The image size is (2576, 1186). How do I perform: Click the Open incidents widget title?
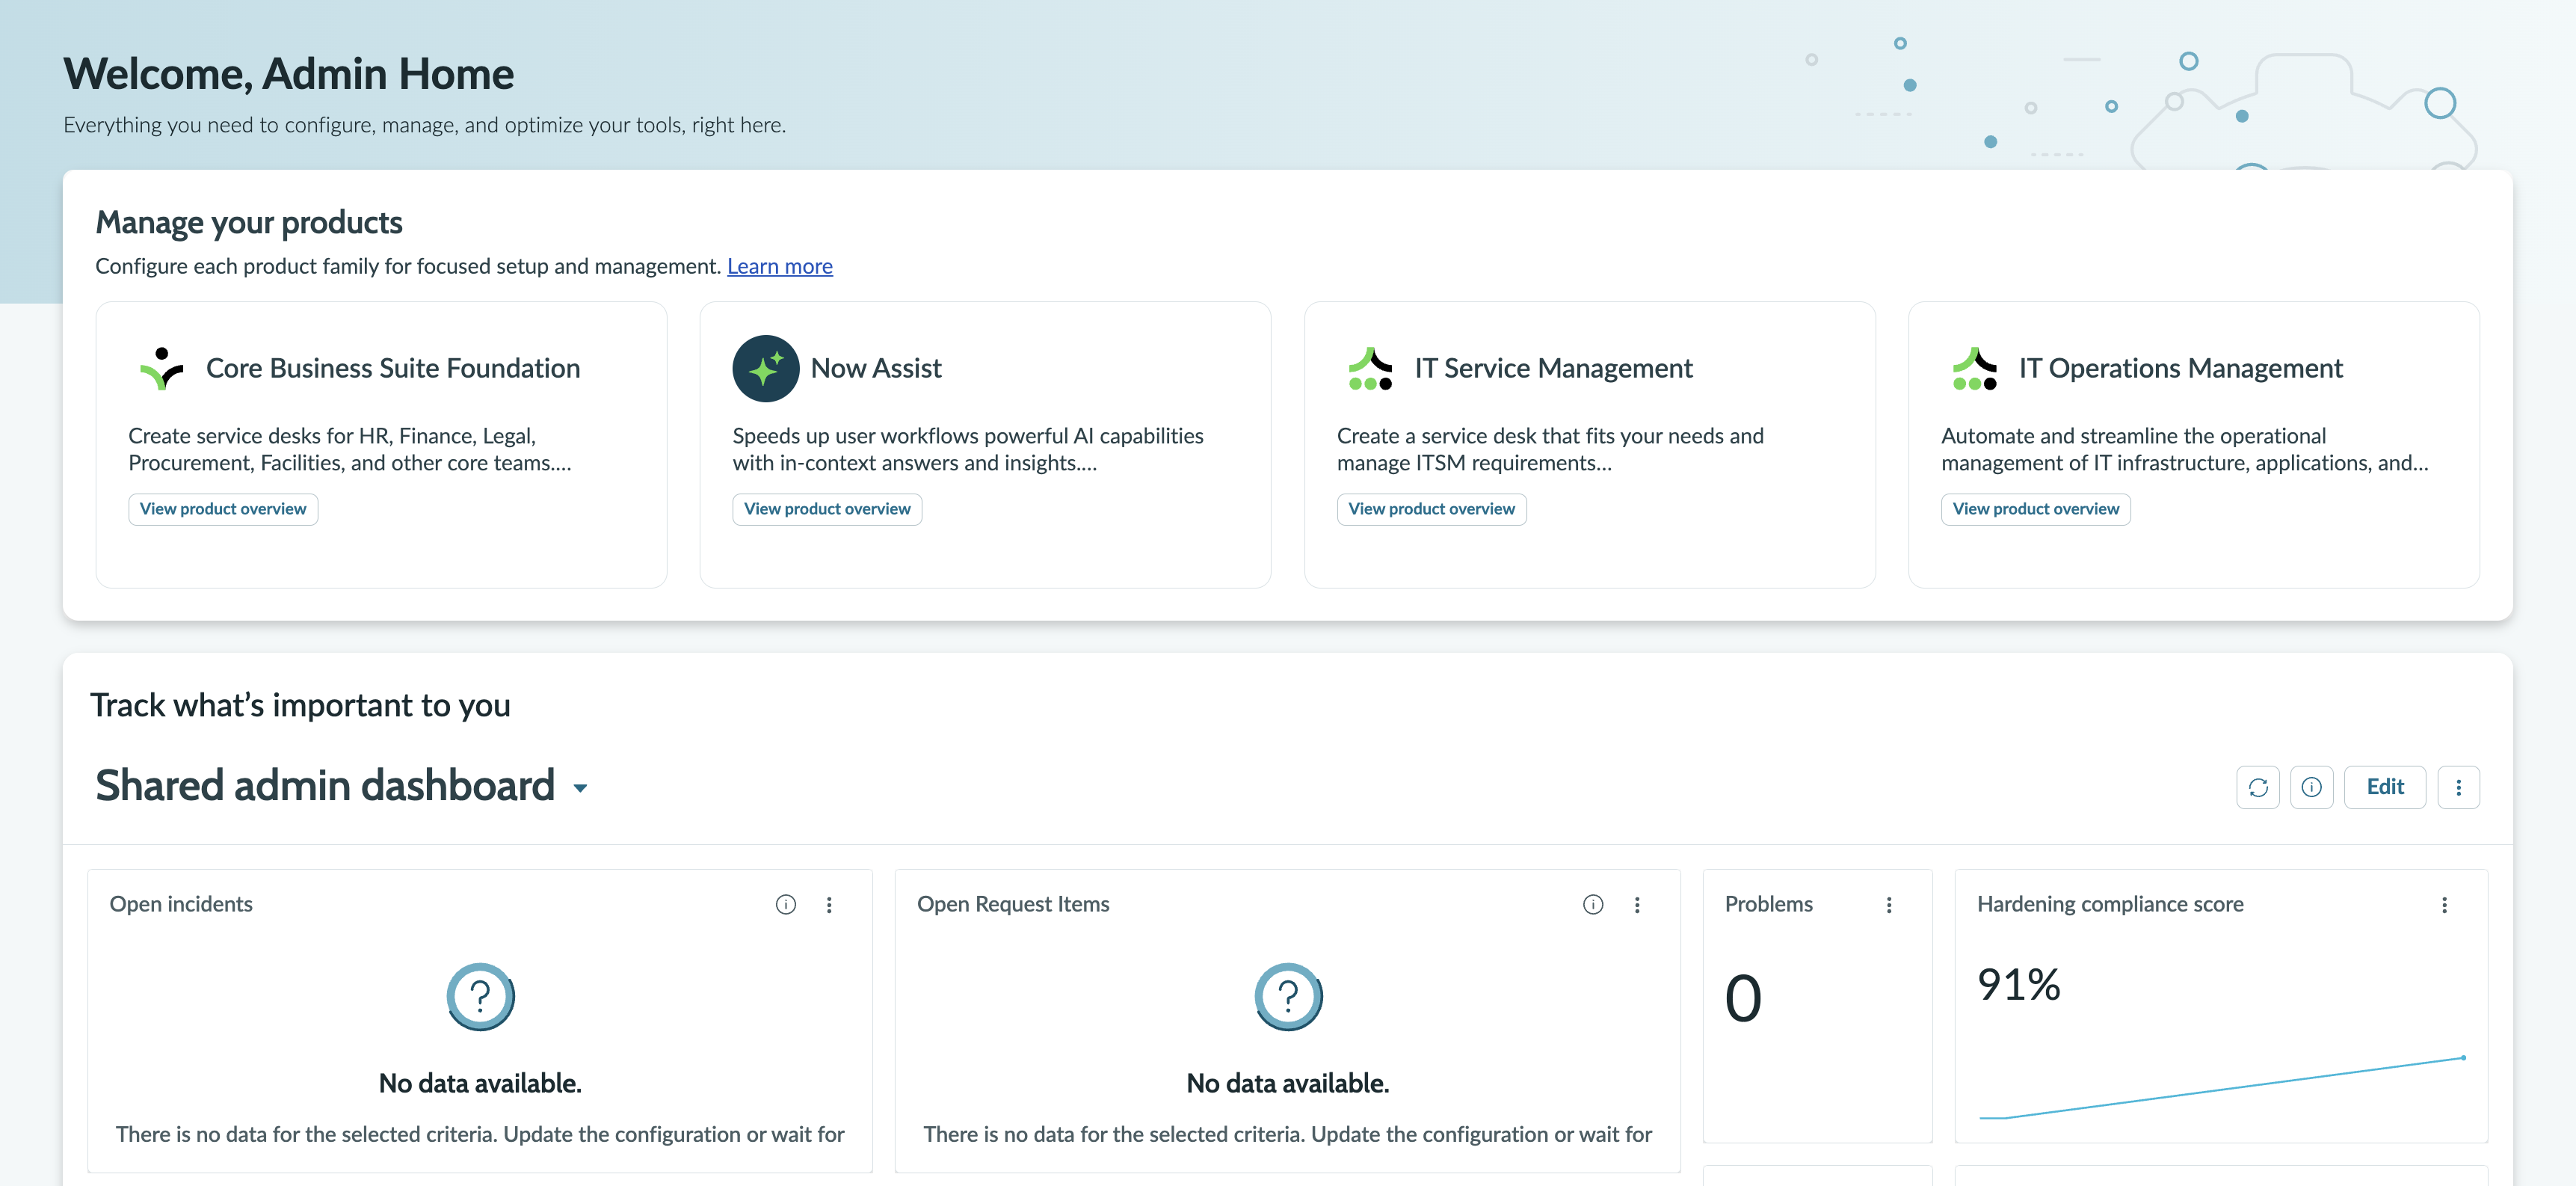(x=181, y=904)
